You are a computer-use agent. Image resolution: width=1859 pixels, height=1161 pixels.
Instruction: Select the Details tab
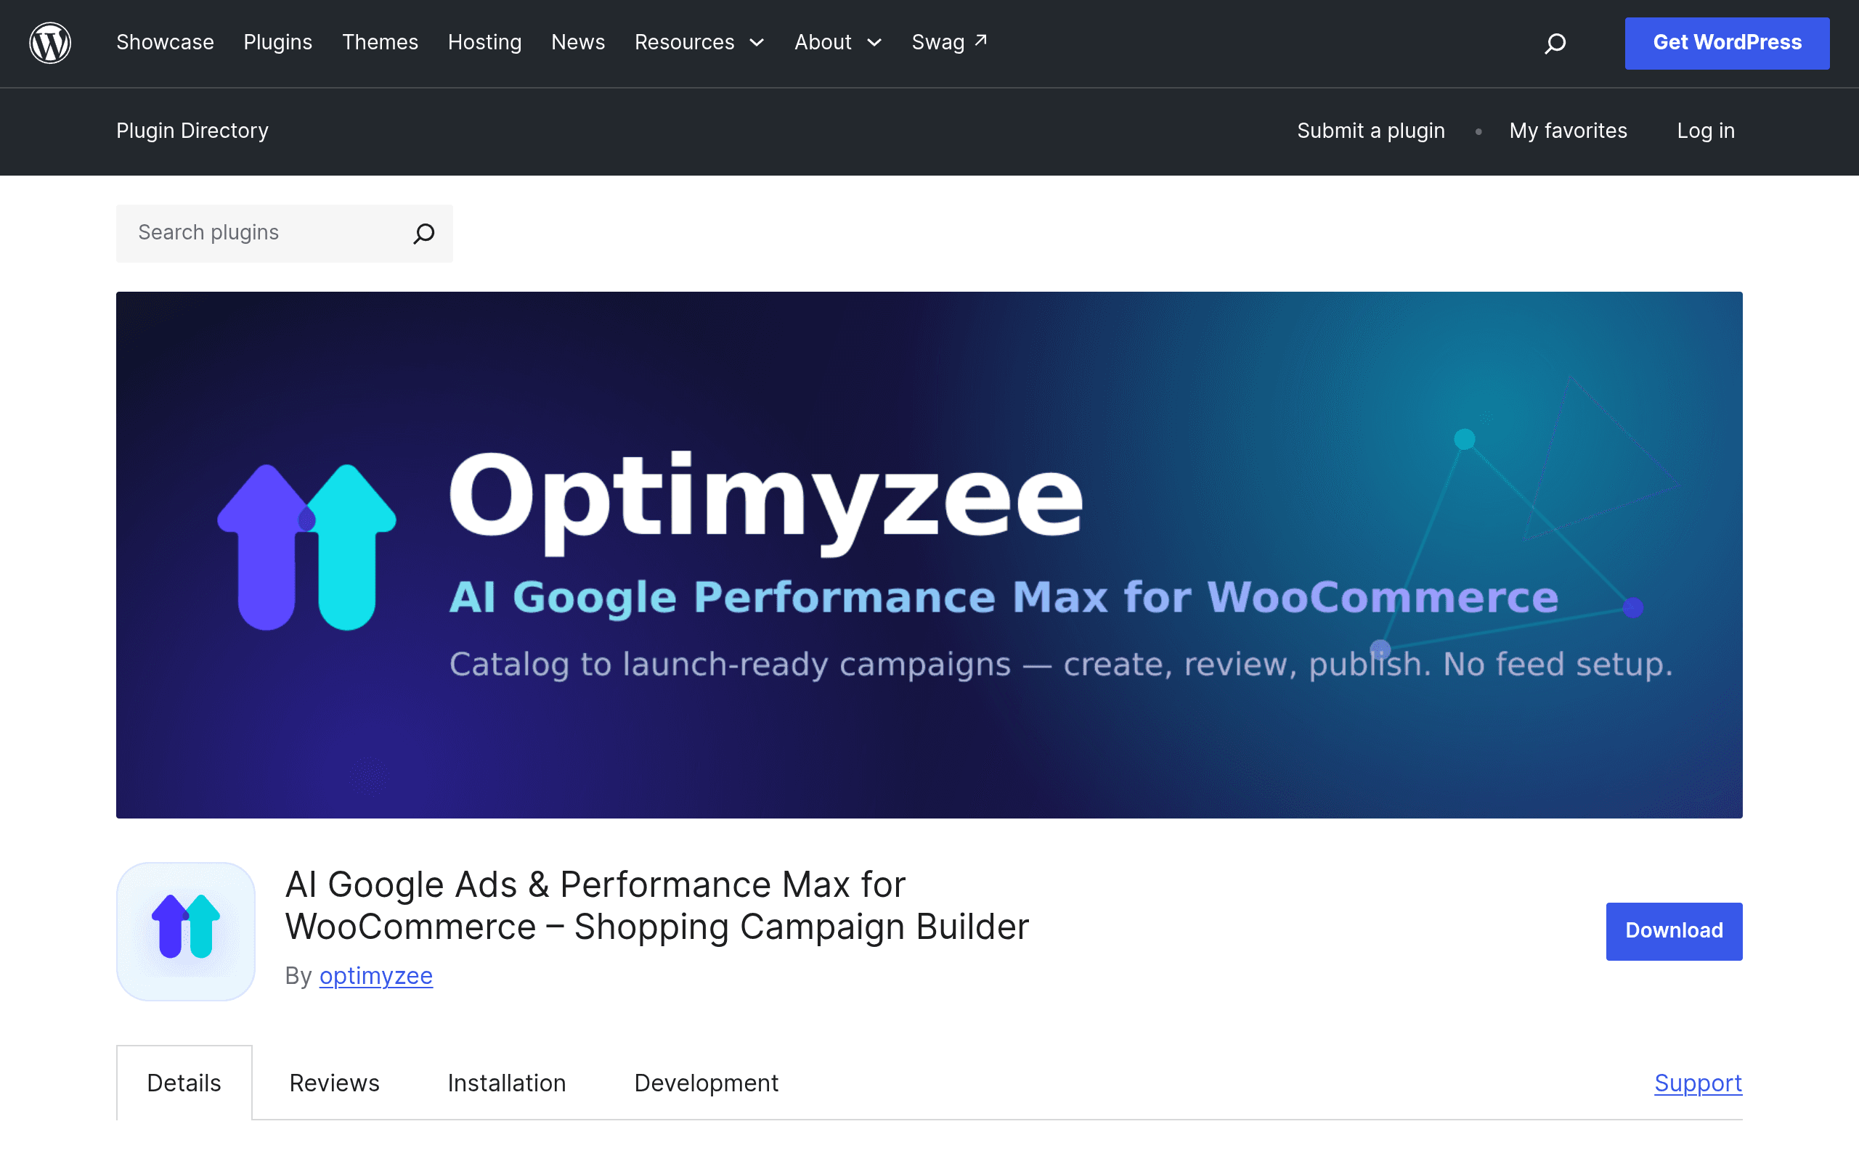184,1083
